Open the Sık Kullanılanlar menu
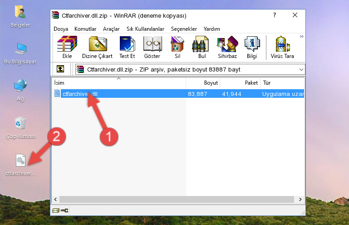The width and height of the screenshot is (349, 225). pos(145,29)
